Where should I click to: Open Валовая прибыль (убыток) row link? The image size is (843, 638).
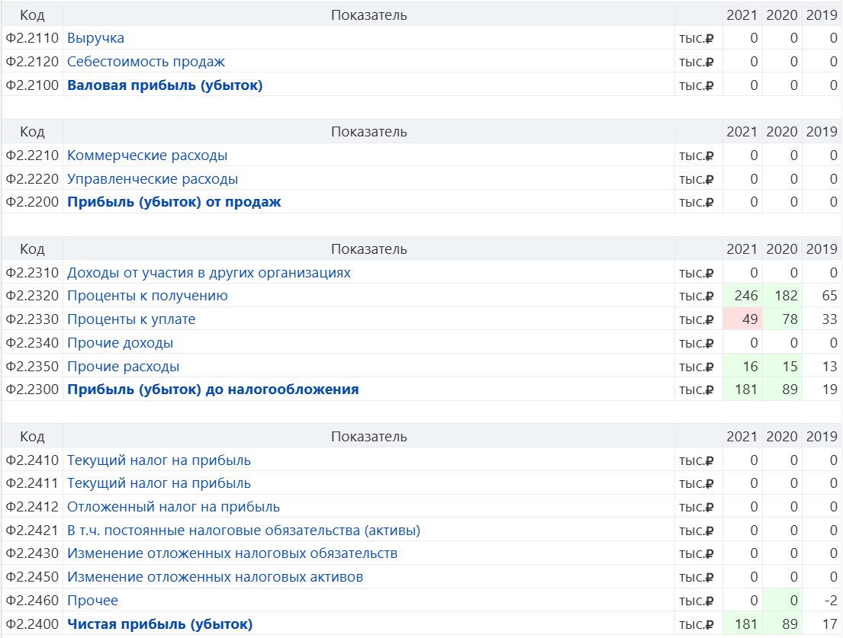(x=165, y=85)
